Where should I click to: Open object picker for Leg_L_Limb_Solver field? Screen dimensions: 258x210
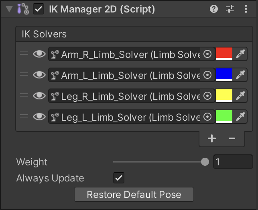coord(207,117)
